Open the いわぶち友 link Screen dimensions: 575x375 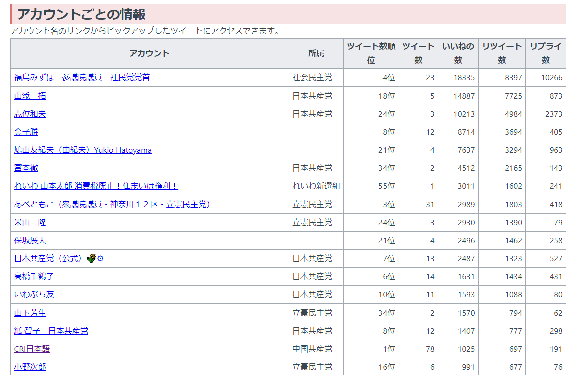tap(34, 295)
